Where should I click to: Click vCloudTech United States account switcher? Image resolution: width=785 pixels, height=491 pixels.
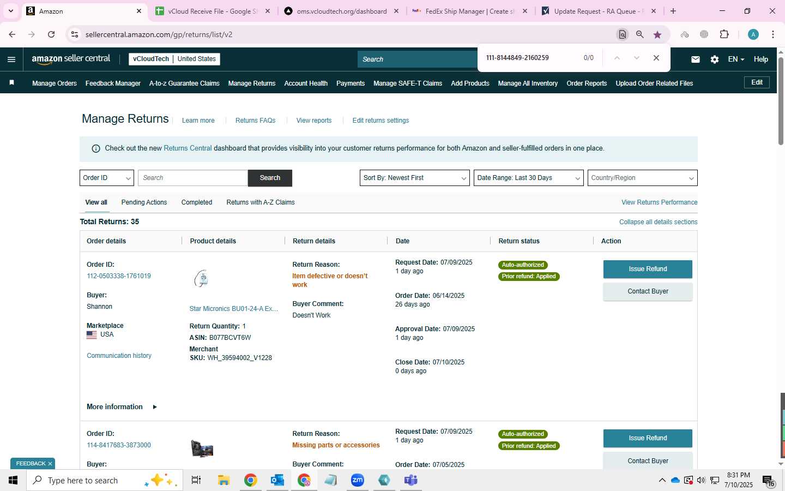tap(174, 59)
